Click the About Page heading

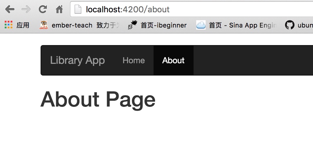pos(98,100)
